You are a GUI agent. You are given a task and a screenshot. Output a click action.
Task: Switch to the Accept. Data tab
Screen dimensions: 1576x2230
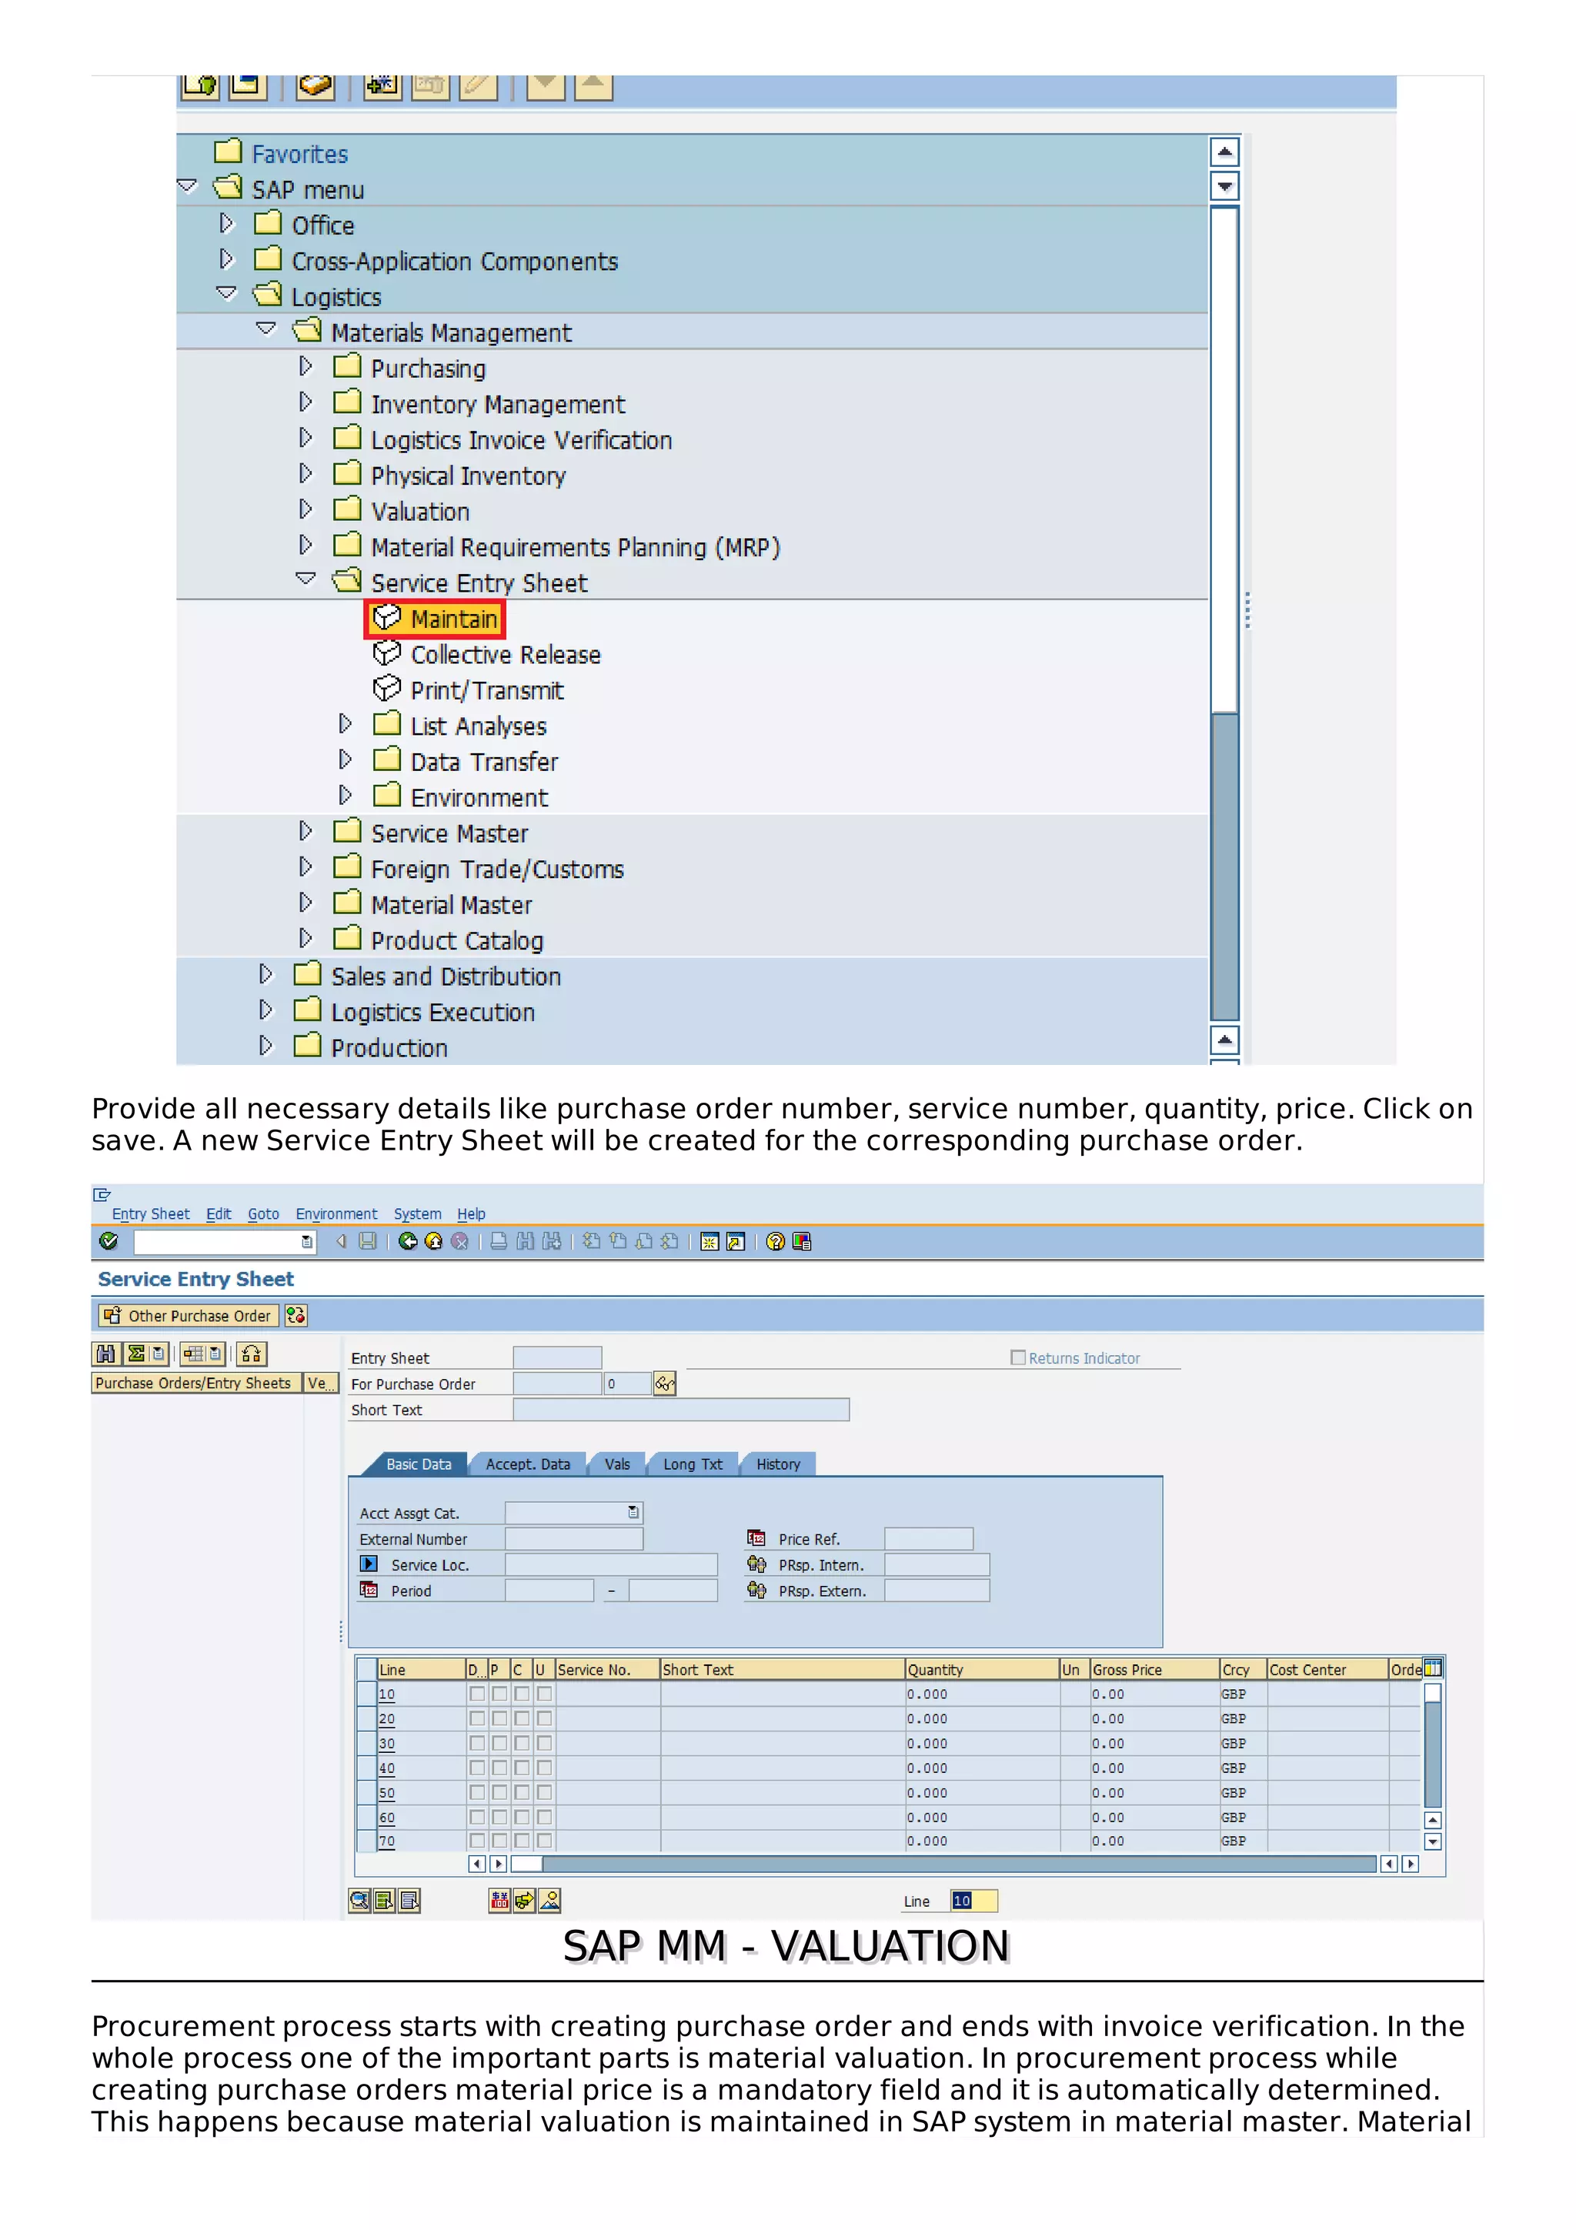click(x=528, y=1464)
